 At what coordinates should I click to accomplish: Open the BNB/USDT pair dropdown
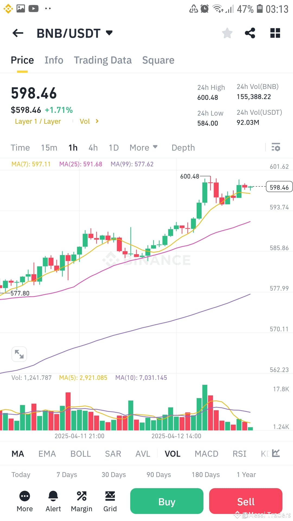(x=75, y=33)
